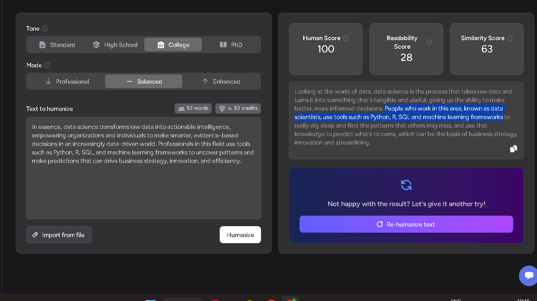Click the Readability Score 28 card

pos(406,49)
